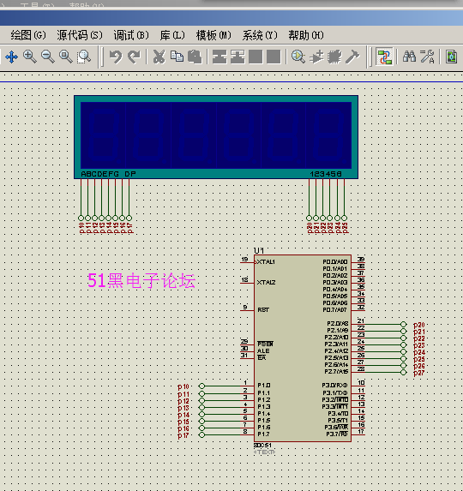The height and width of the screenshot is (491, 463).
Task: Cut the selection with the scissors icon
Action: coord(159,57)
